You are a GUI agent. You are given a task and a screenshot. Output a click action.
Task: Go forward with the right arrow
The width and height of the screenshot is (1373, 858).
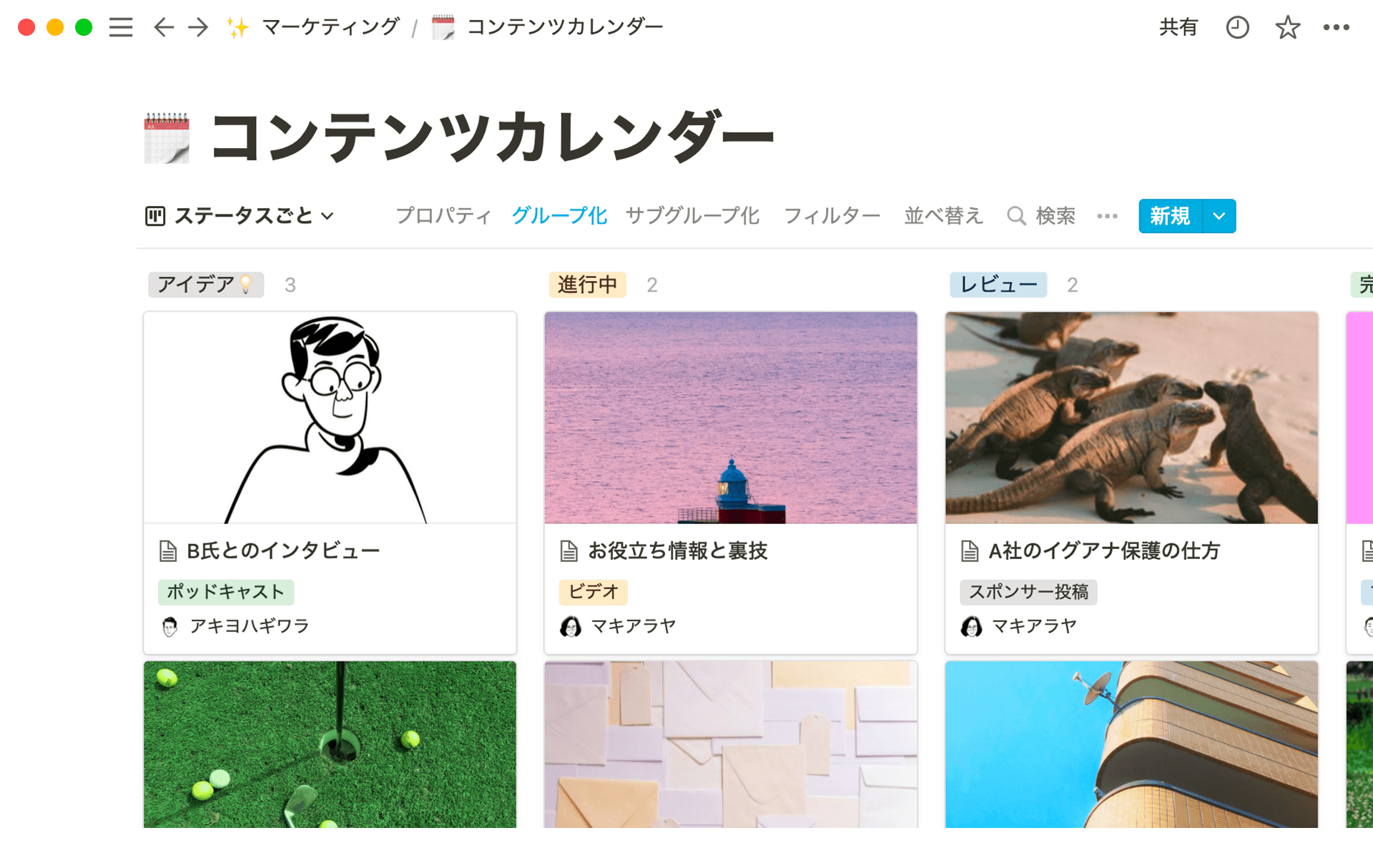(198, 27)
